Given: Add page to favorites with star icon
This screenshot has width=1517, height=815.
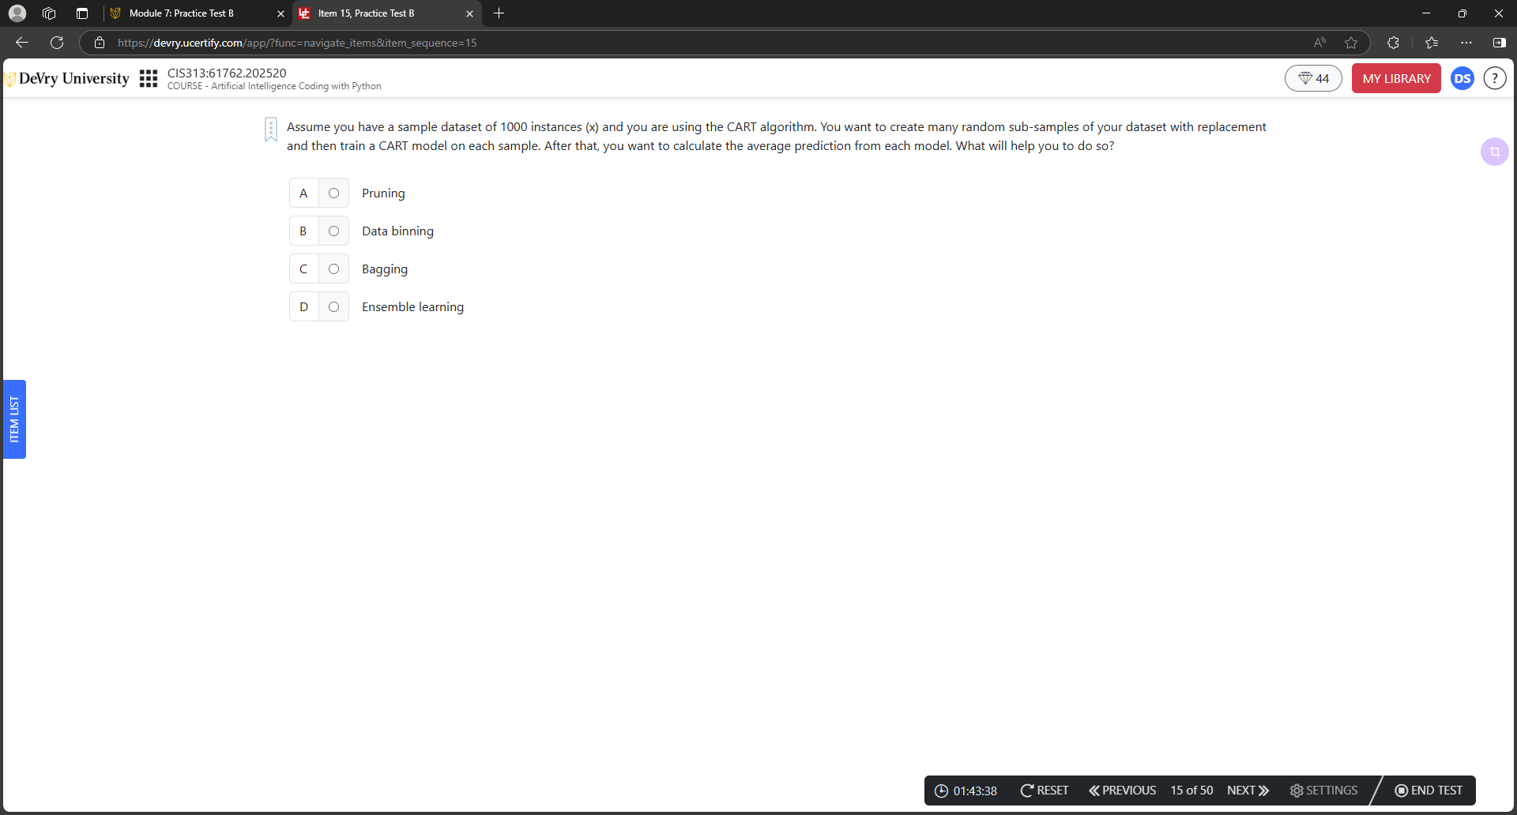Looking at the screenshot, I should [x=1351, y=43].
